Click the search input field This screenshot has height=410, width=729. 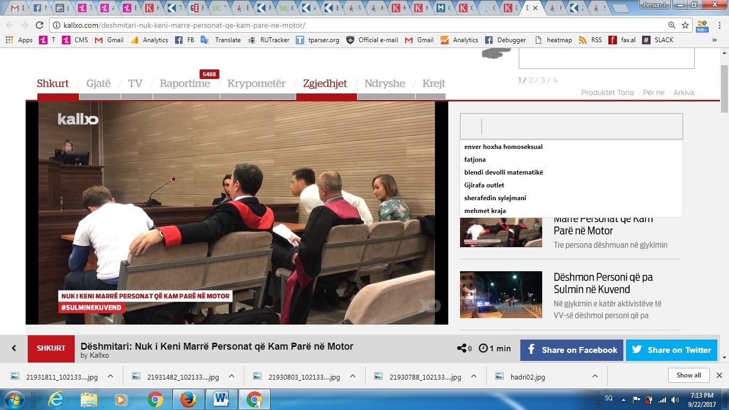coord(571,127)
